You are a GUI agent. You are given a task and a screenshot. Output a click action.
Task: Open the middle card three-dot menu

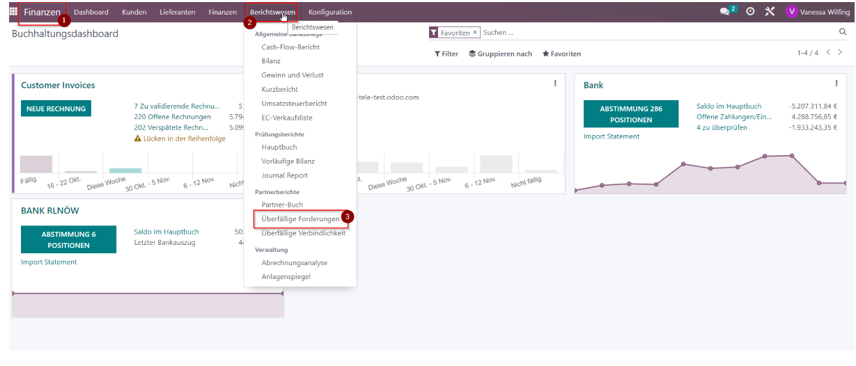pos(555,83)
